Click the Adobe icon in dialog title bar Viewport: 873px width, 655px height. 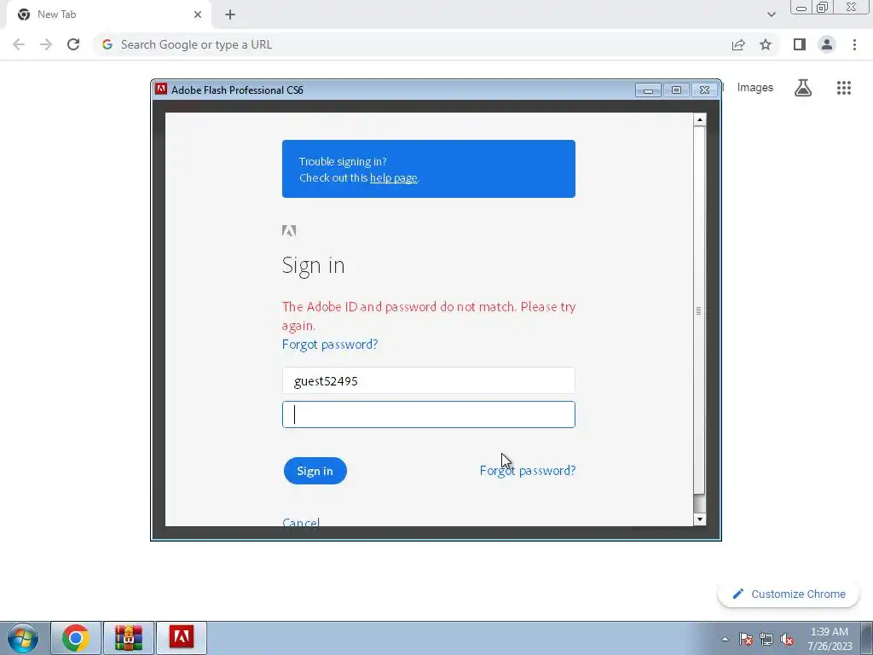[161, 89]
